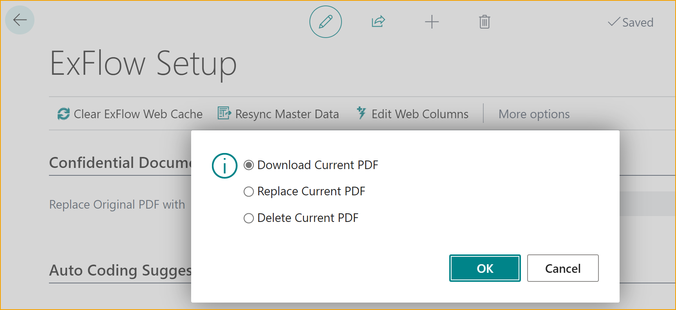Click the info icon in the dialog

click(x=224, y=166)
